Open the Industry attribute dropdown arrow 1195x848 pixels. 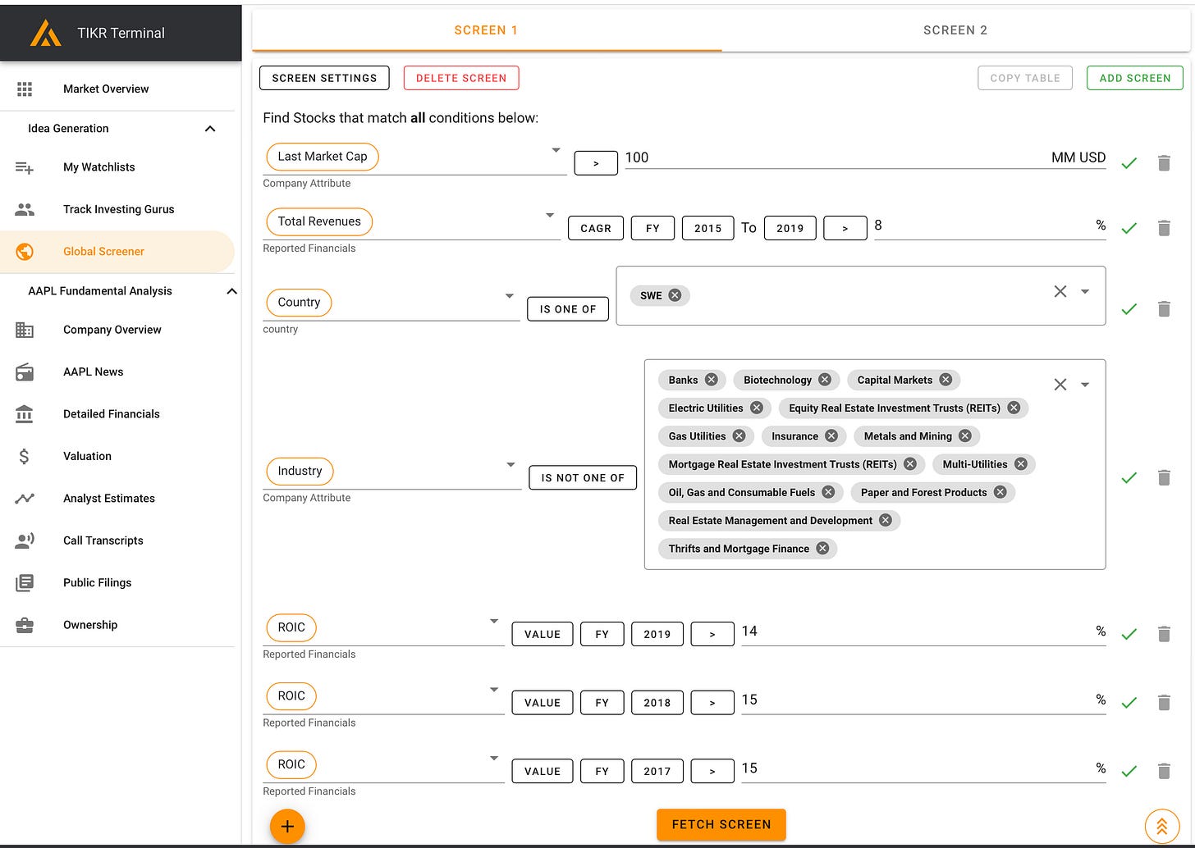pos(511,465)
